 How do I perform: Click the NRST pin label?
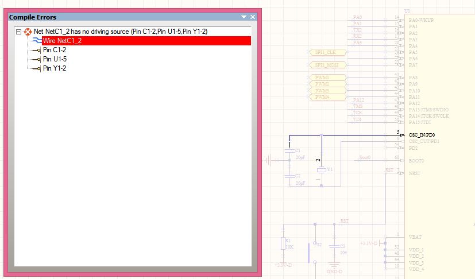[415, 173]
